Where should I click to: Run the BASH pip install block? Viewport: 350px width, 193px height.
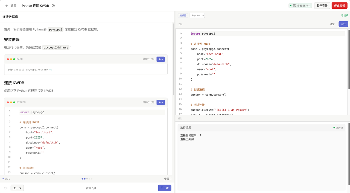161,59
